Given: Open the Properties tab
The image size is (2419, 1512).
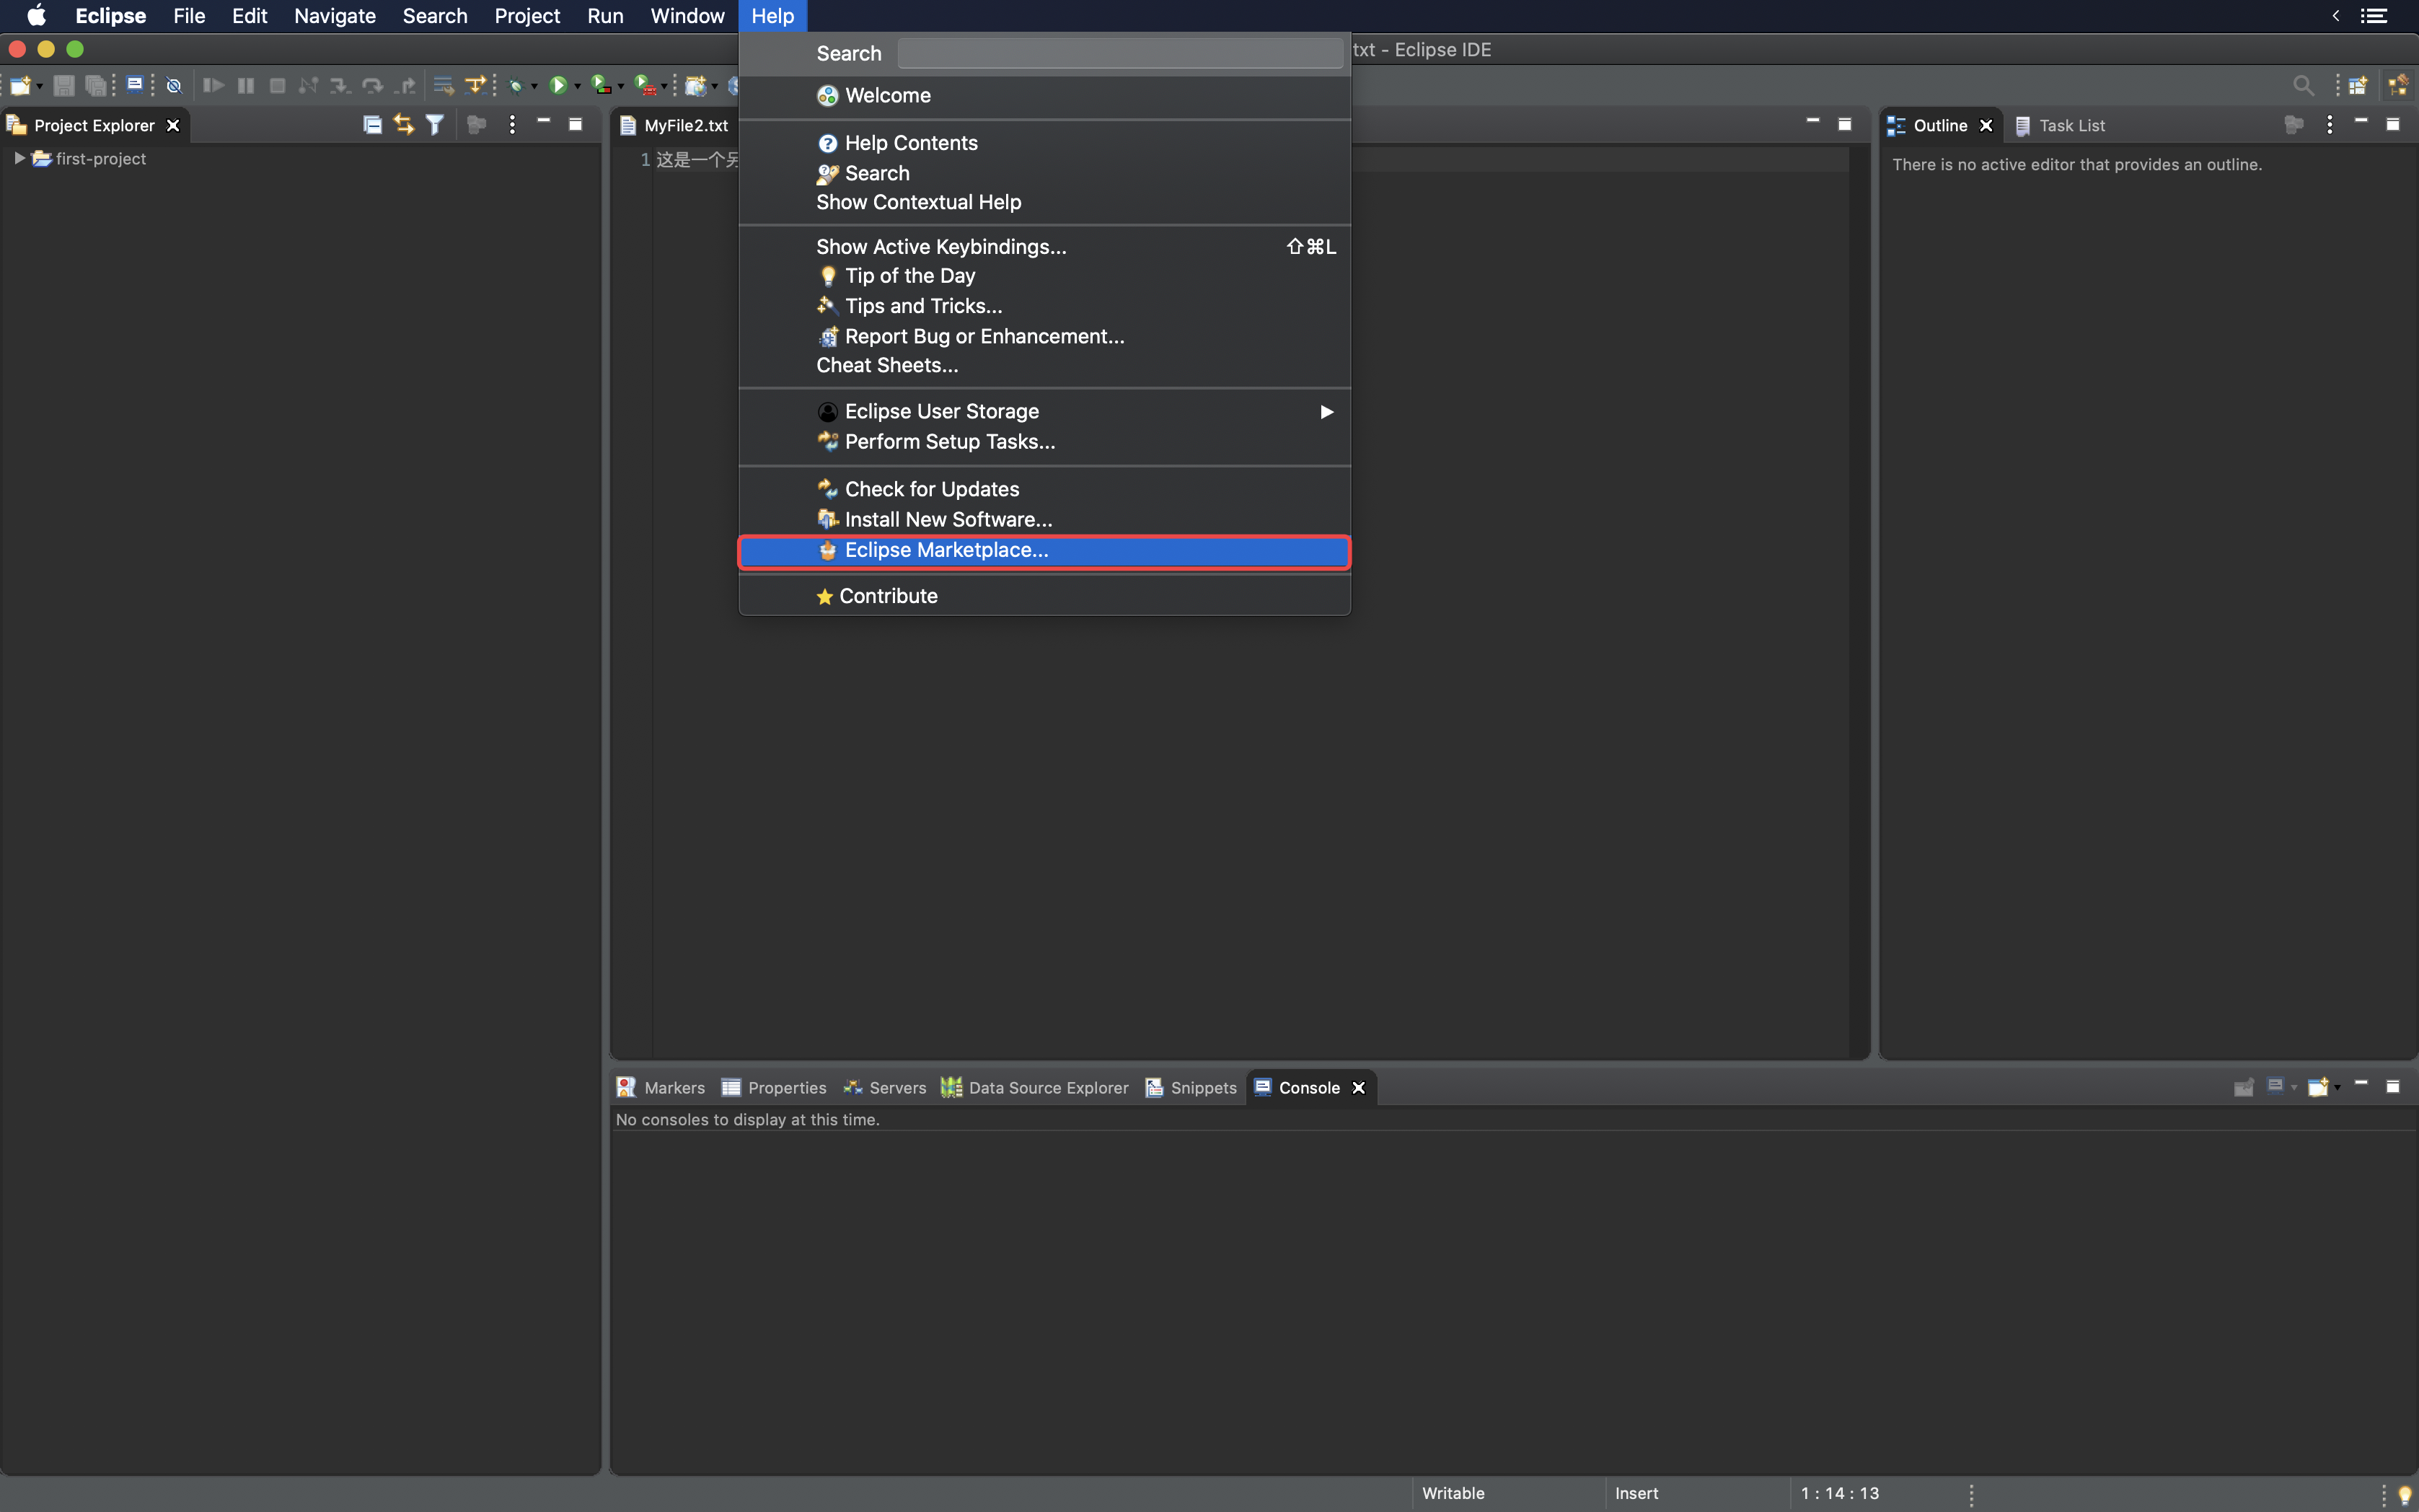Looking at the screenshot, I should (775, 1087).
